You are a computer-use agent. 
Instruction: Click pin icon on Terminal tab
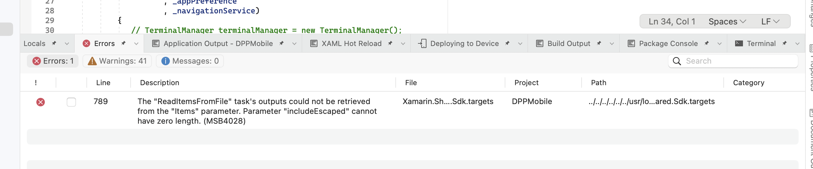point(785,43)
